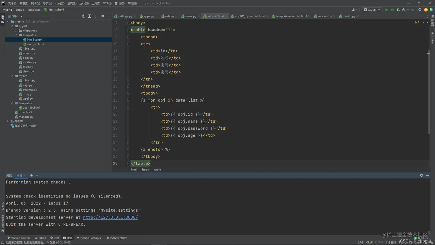Toggle fold marker at tr line 19
The height and width of the screenshot is (245, 435).
(129, 107)
